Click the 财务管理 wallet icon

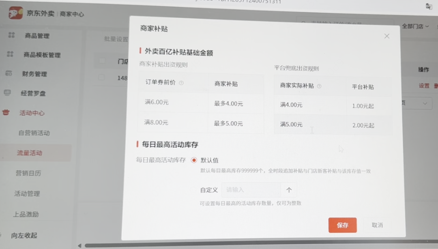coord(9,73)
